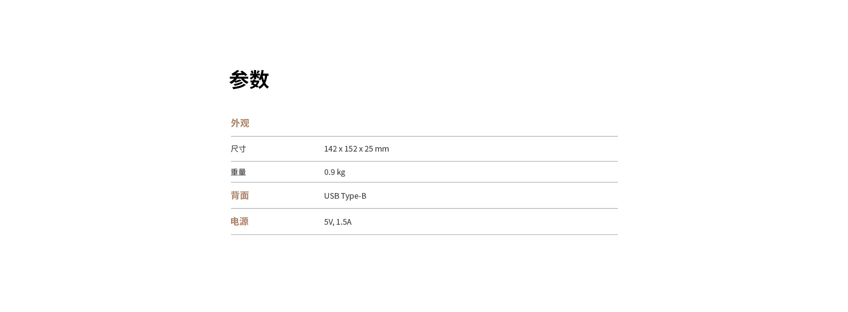848x312 pixels.
Task: Click the 背面 section label
Action: (x=240, y=195)
